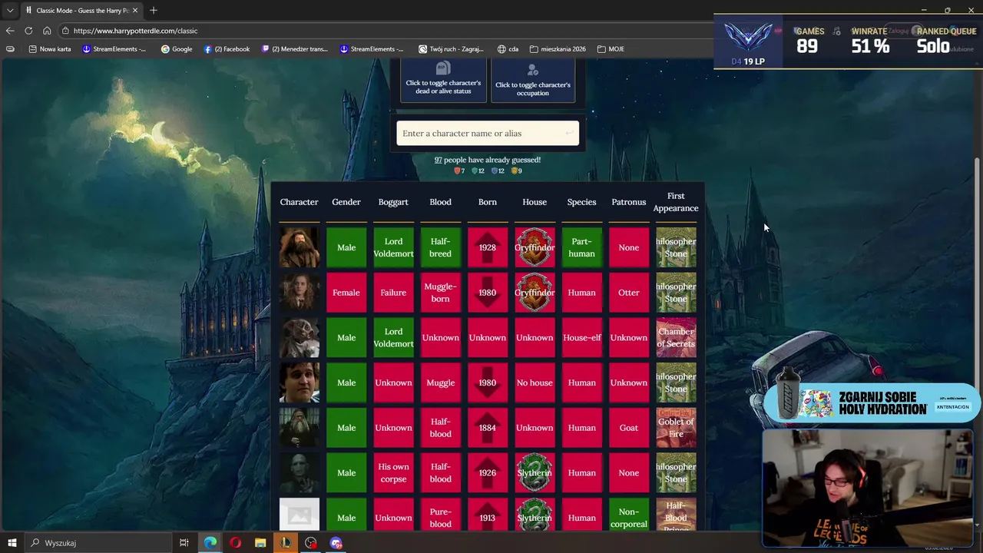The image size is (983, 553).
Task: Switch to Microsoft Edge on the taskbar
Action: pyautogui.click(x=210, y=543)
